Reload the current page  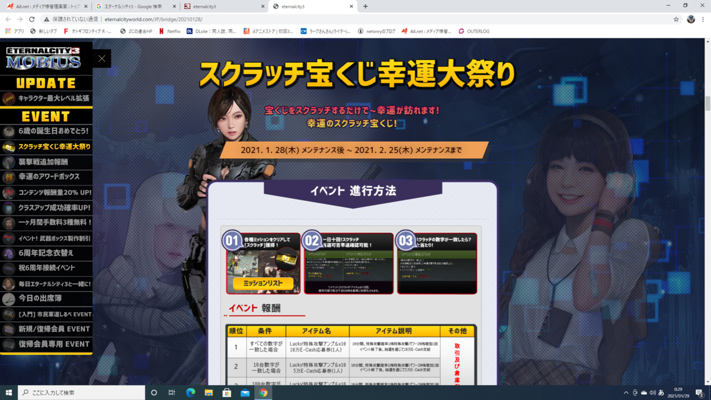(x=31, y=19)
